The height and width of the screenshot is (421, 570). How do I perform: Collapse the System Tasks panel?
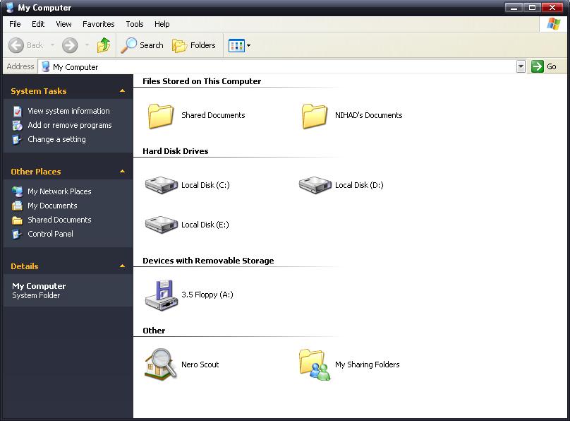(x=122, y=91)
